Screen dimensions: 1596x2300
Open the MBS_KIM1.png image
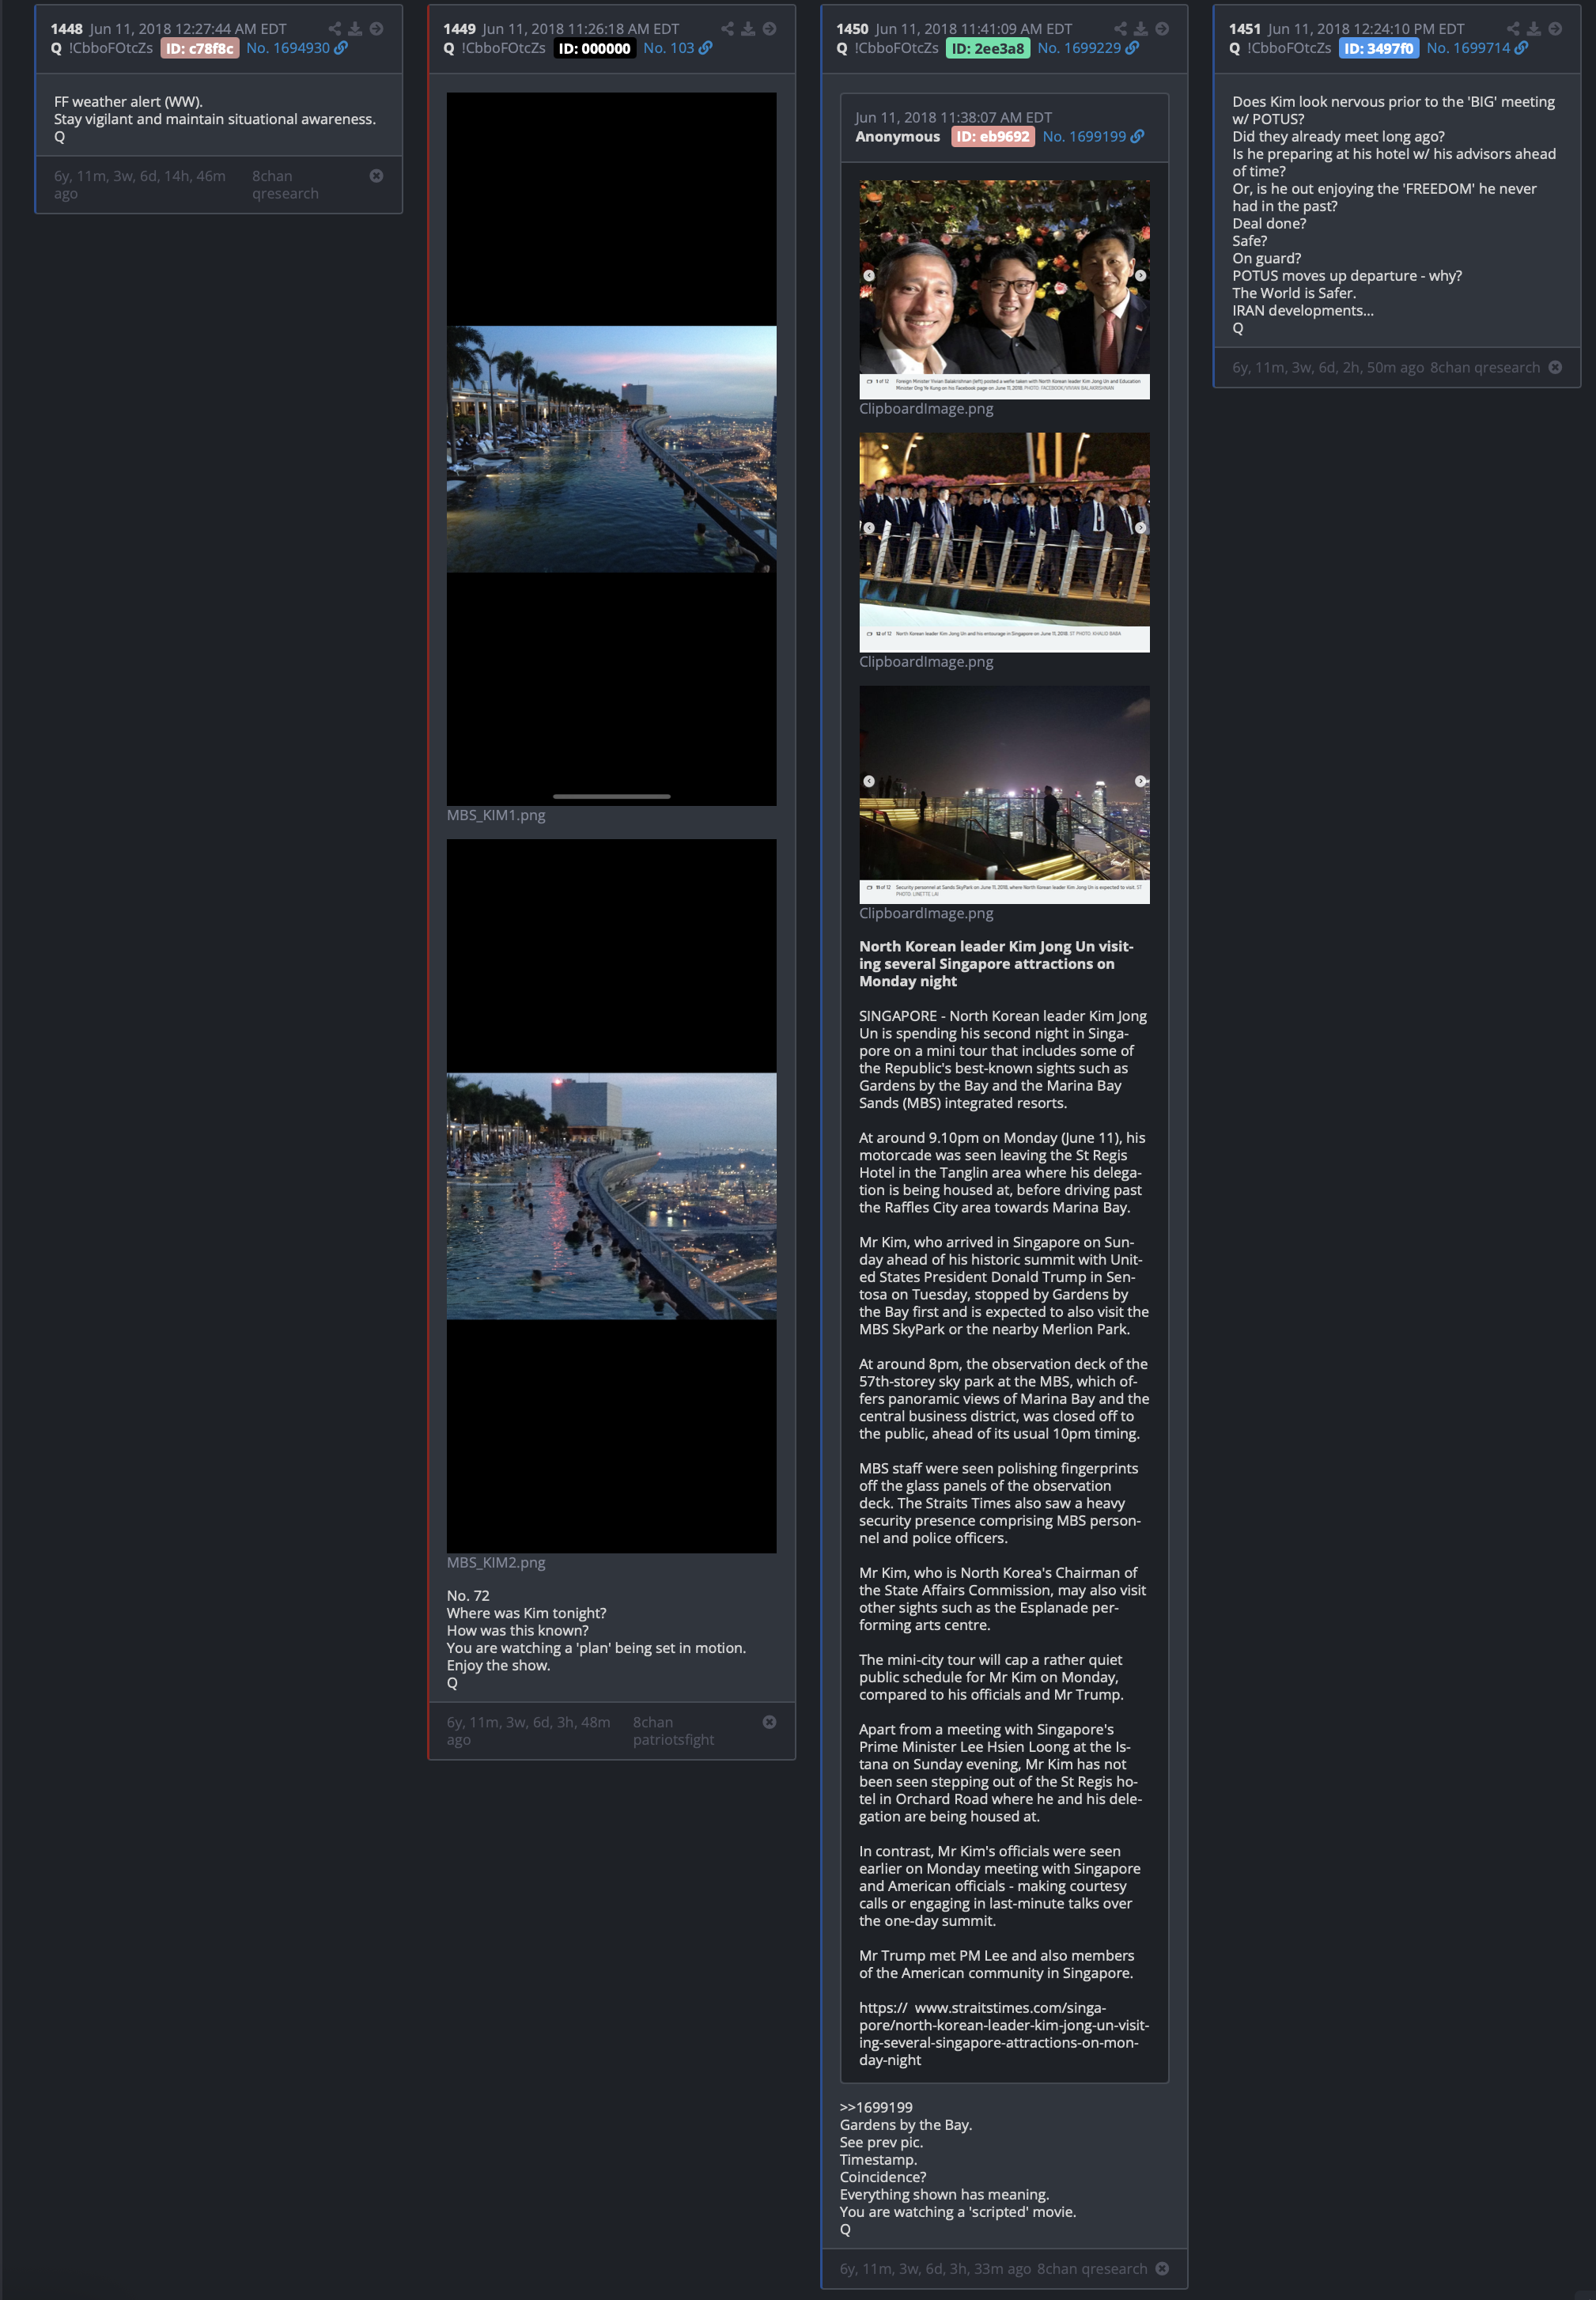[611, 449]
